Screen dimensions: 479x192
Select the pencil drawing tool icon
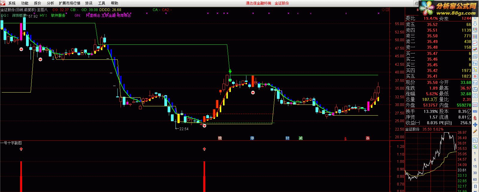point(475,131)
